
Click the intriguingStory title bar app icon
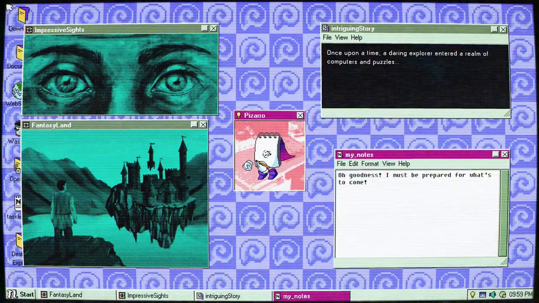click(326, 29)
